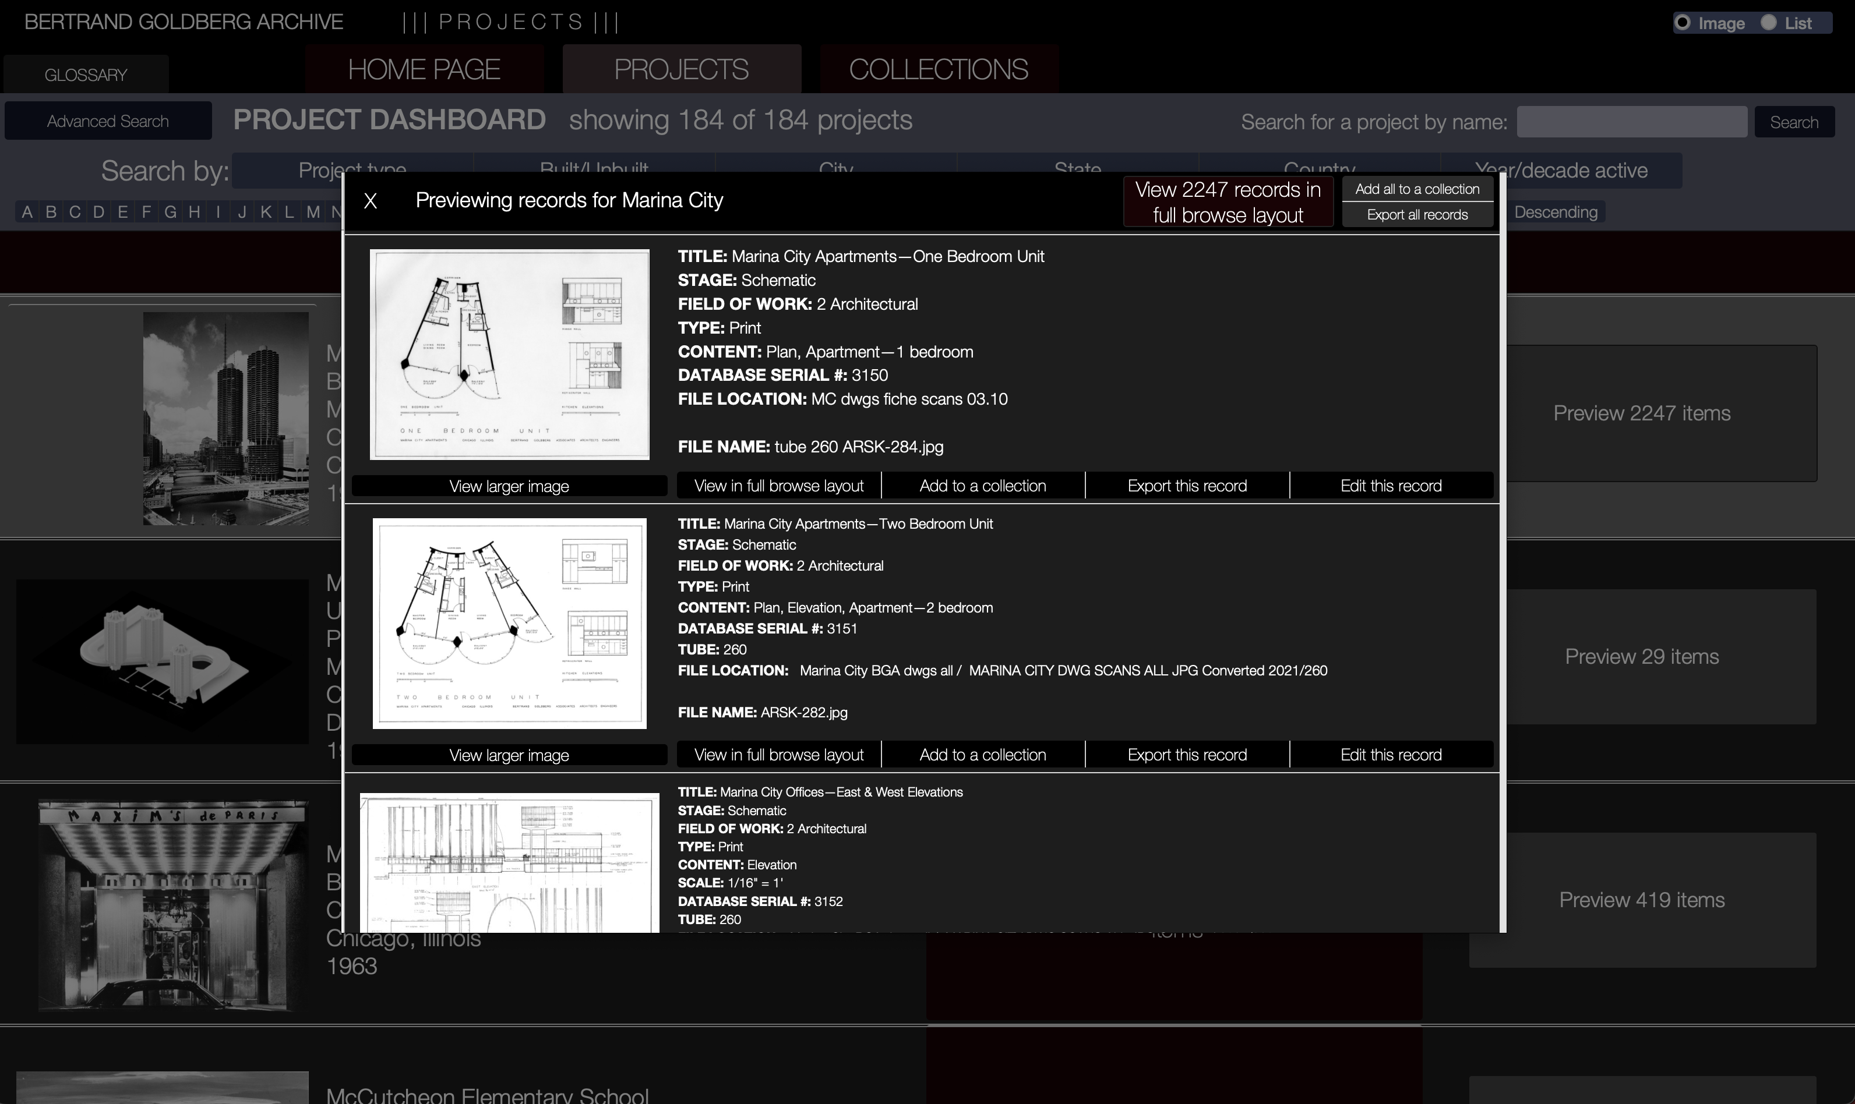View record 3150 in full browse layout
Viewport: 1855px width, 1104px height.
click(x=778, y=486)
